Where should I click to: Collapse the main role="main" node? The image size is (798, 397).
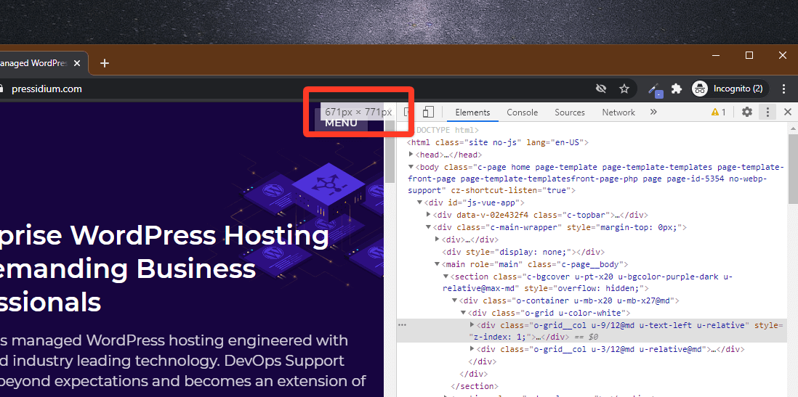[437, 264]
